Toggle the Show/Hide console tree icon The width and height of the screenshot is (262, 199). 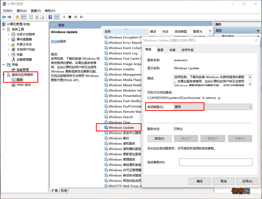tap(23, 17)
